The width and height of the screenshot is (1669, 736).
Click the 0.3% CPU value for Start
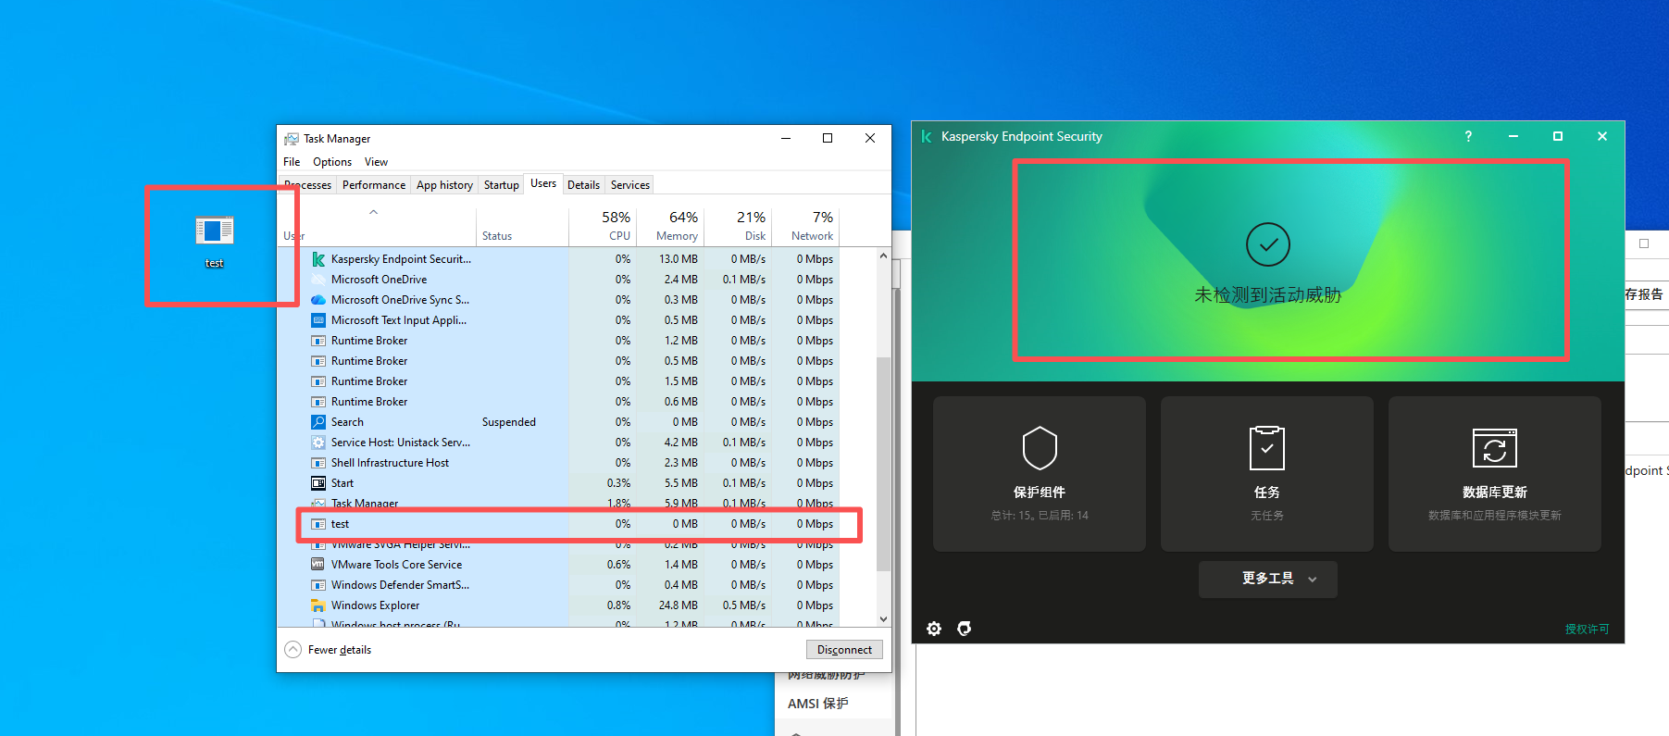pyautogui.click(x=618, y=483)
